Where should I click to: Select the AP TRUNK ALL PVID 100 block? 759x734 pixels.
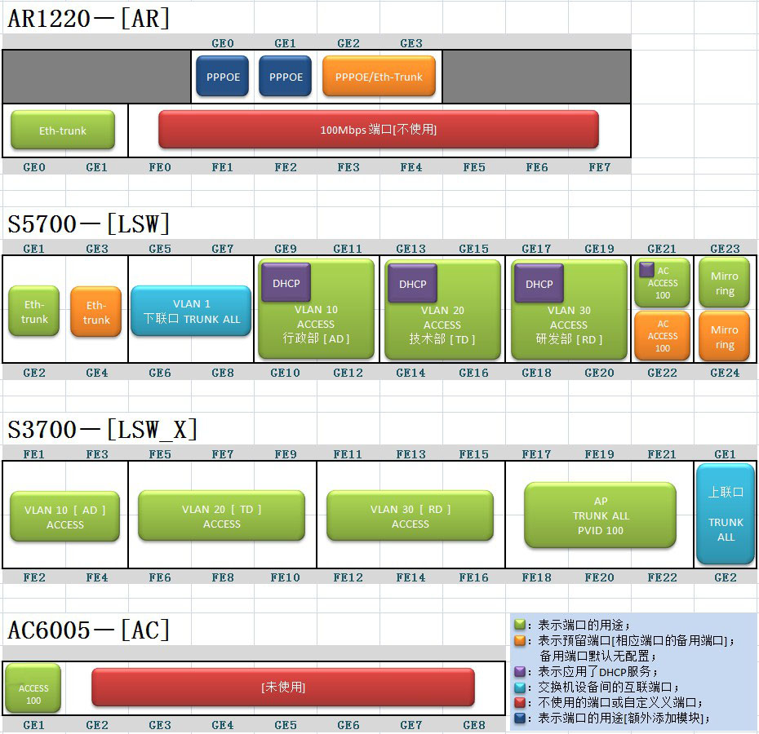[600, 515]
